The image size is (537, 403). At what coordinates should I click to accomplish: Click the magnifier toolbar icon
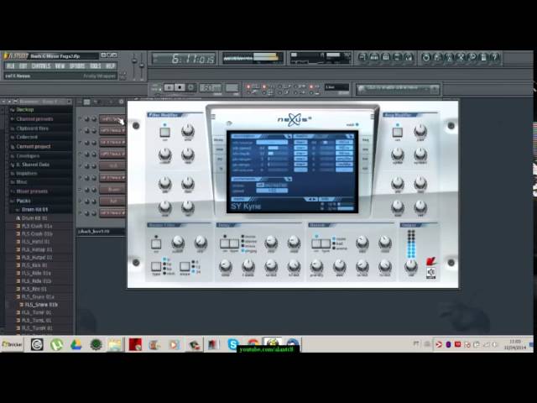coord(472,57)
